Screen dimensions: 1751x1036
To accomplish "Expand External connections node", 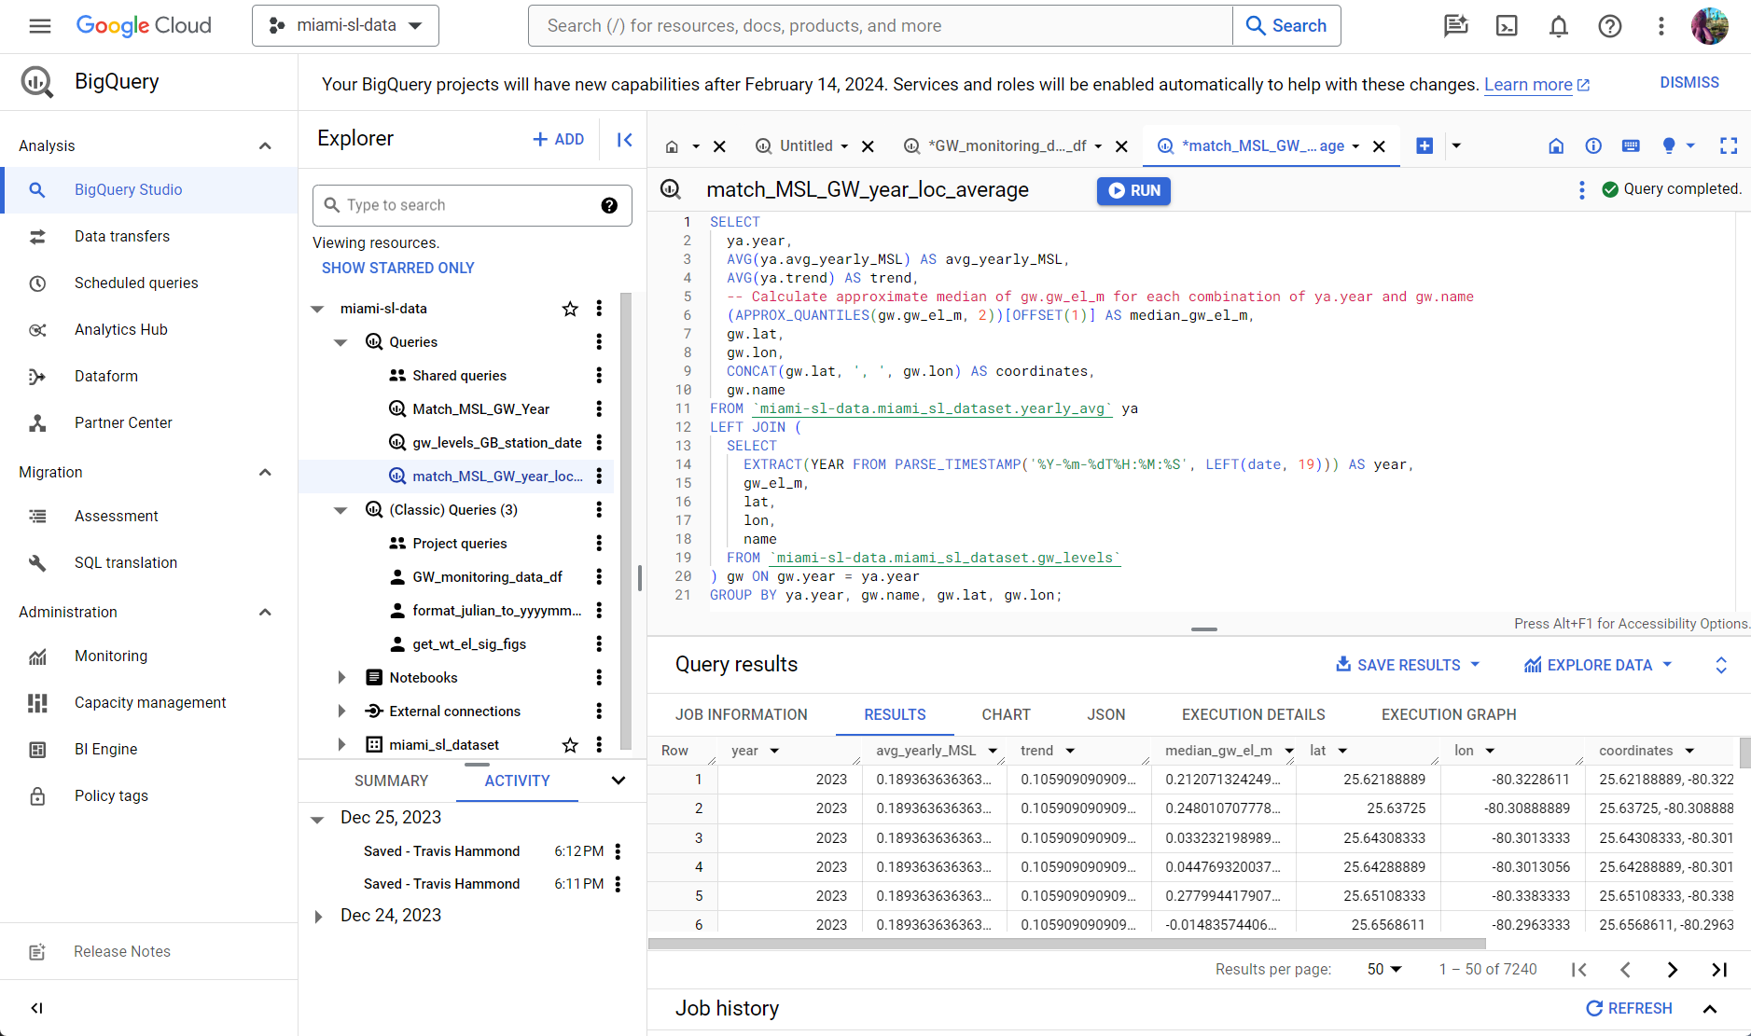I will coord(340,711).
